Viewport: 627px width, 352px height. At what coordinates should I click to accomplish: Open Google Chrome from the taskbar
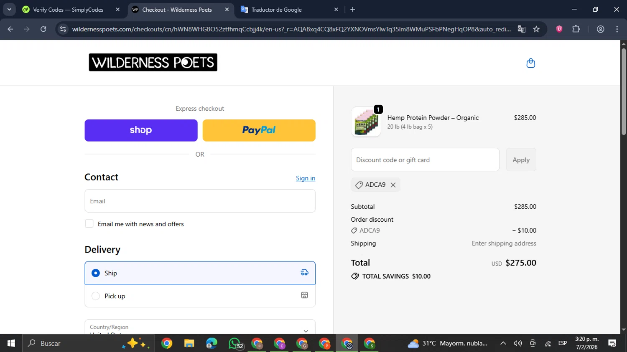click(167, 343)
